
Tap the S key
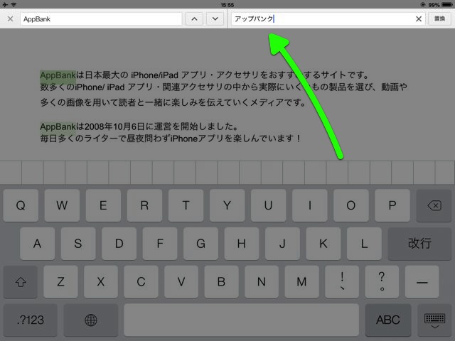click(78, 244)
